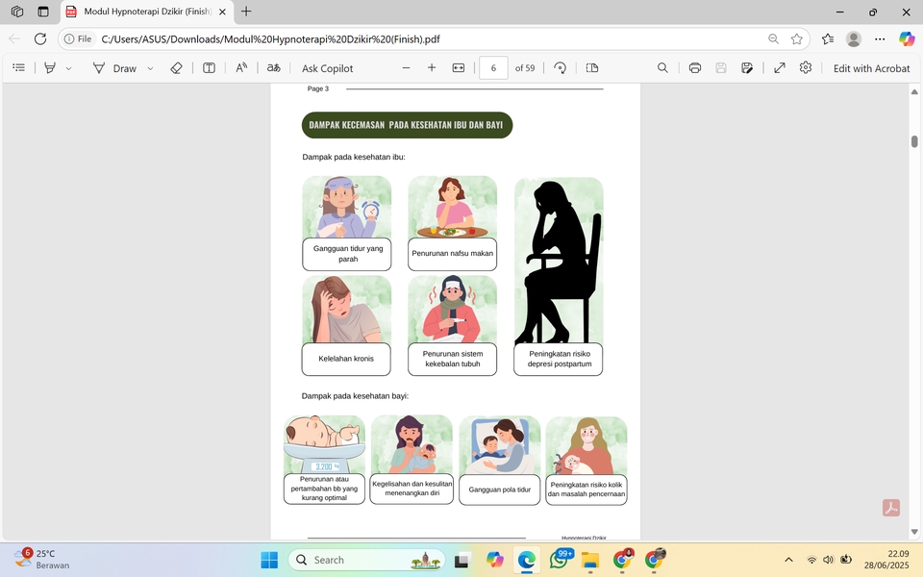
Task: Open Find in PDF search
Action: click(x=662, y=67)
